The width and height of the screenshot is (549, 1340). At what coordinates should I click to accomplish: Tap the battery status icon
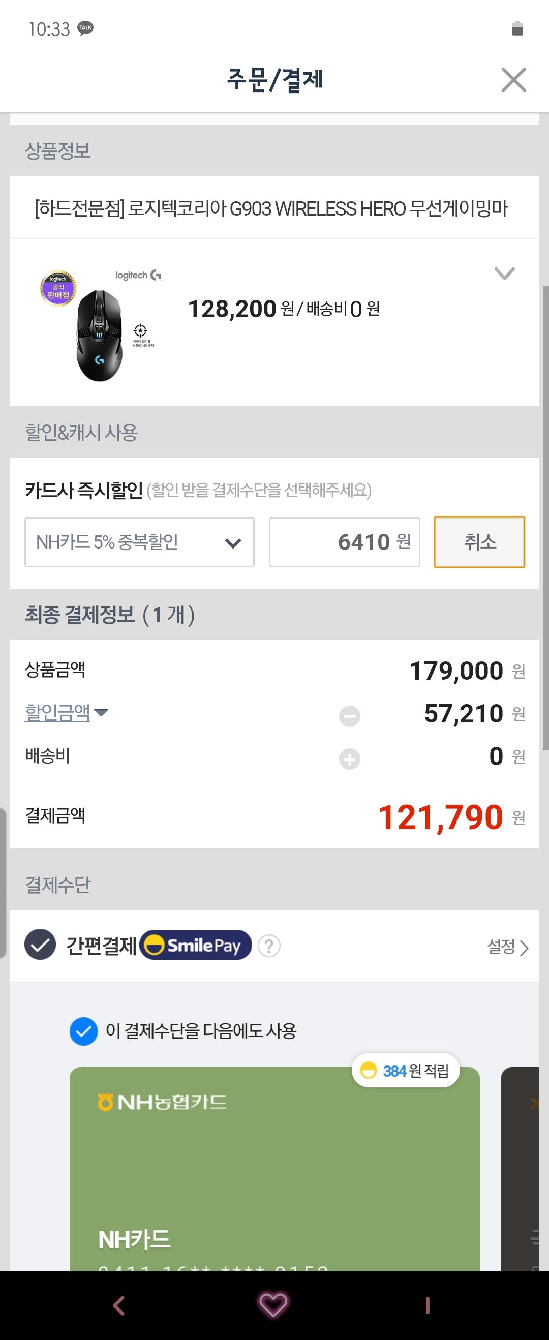[x=517, y=28]
